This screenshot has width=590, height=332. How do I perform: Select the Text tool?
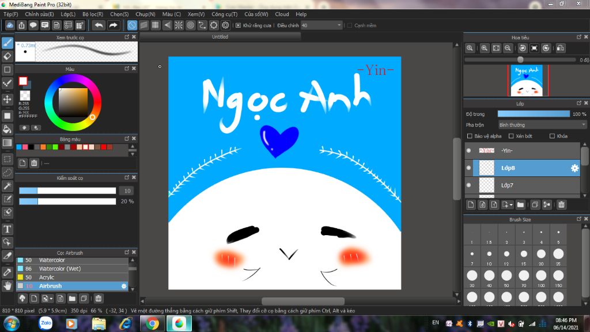tap(7, 229)
